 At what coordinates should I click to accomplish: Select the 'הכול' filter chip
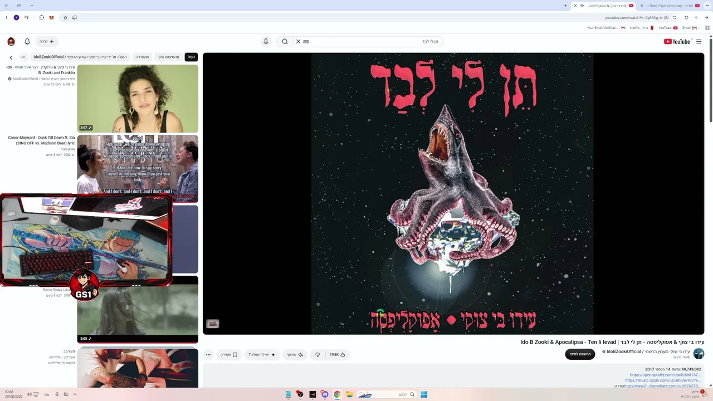(191, 57)
